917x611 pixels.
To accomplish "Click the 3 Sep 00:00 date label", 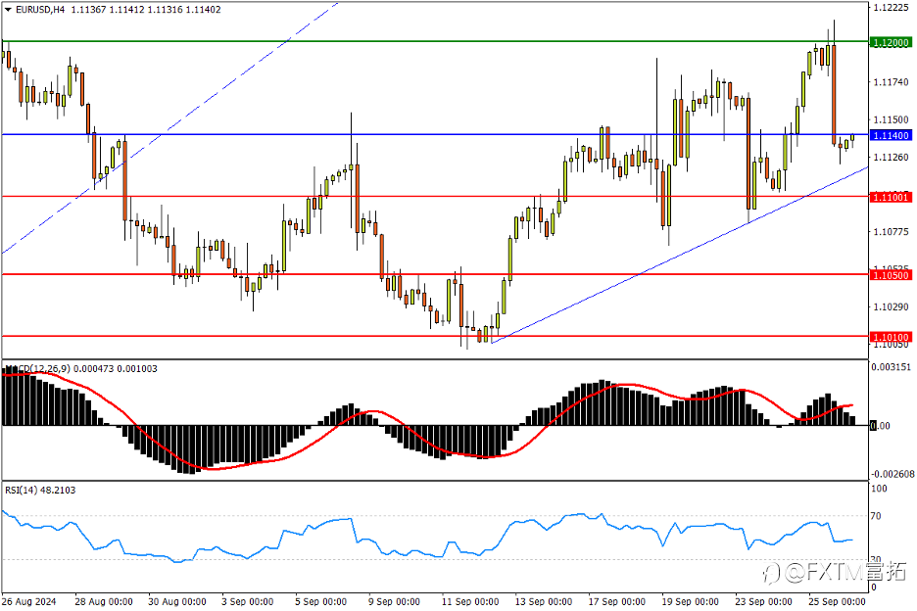I will click(x=248, y=601).
